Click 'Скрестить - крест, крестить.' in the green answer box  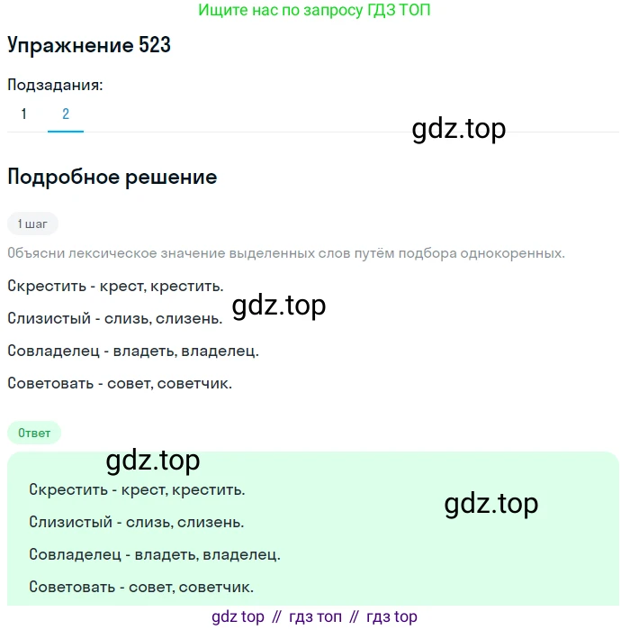[x=137, y=490]
